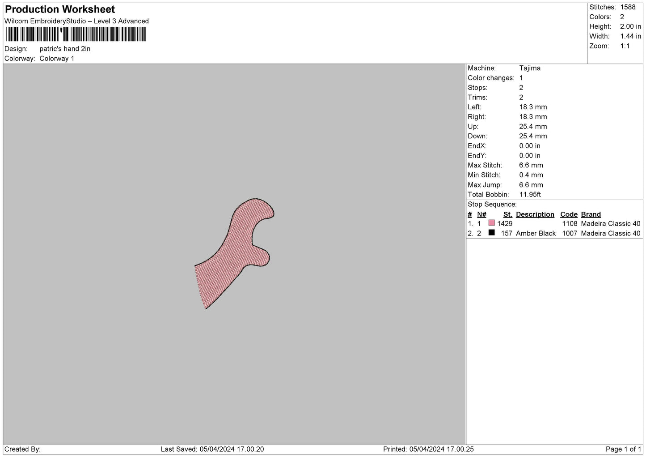Click the Production Worksheet title

[x=60, y=9]
